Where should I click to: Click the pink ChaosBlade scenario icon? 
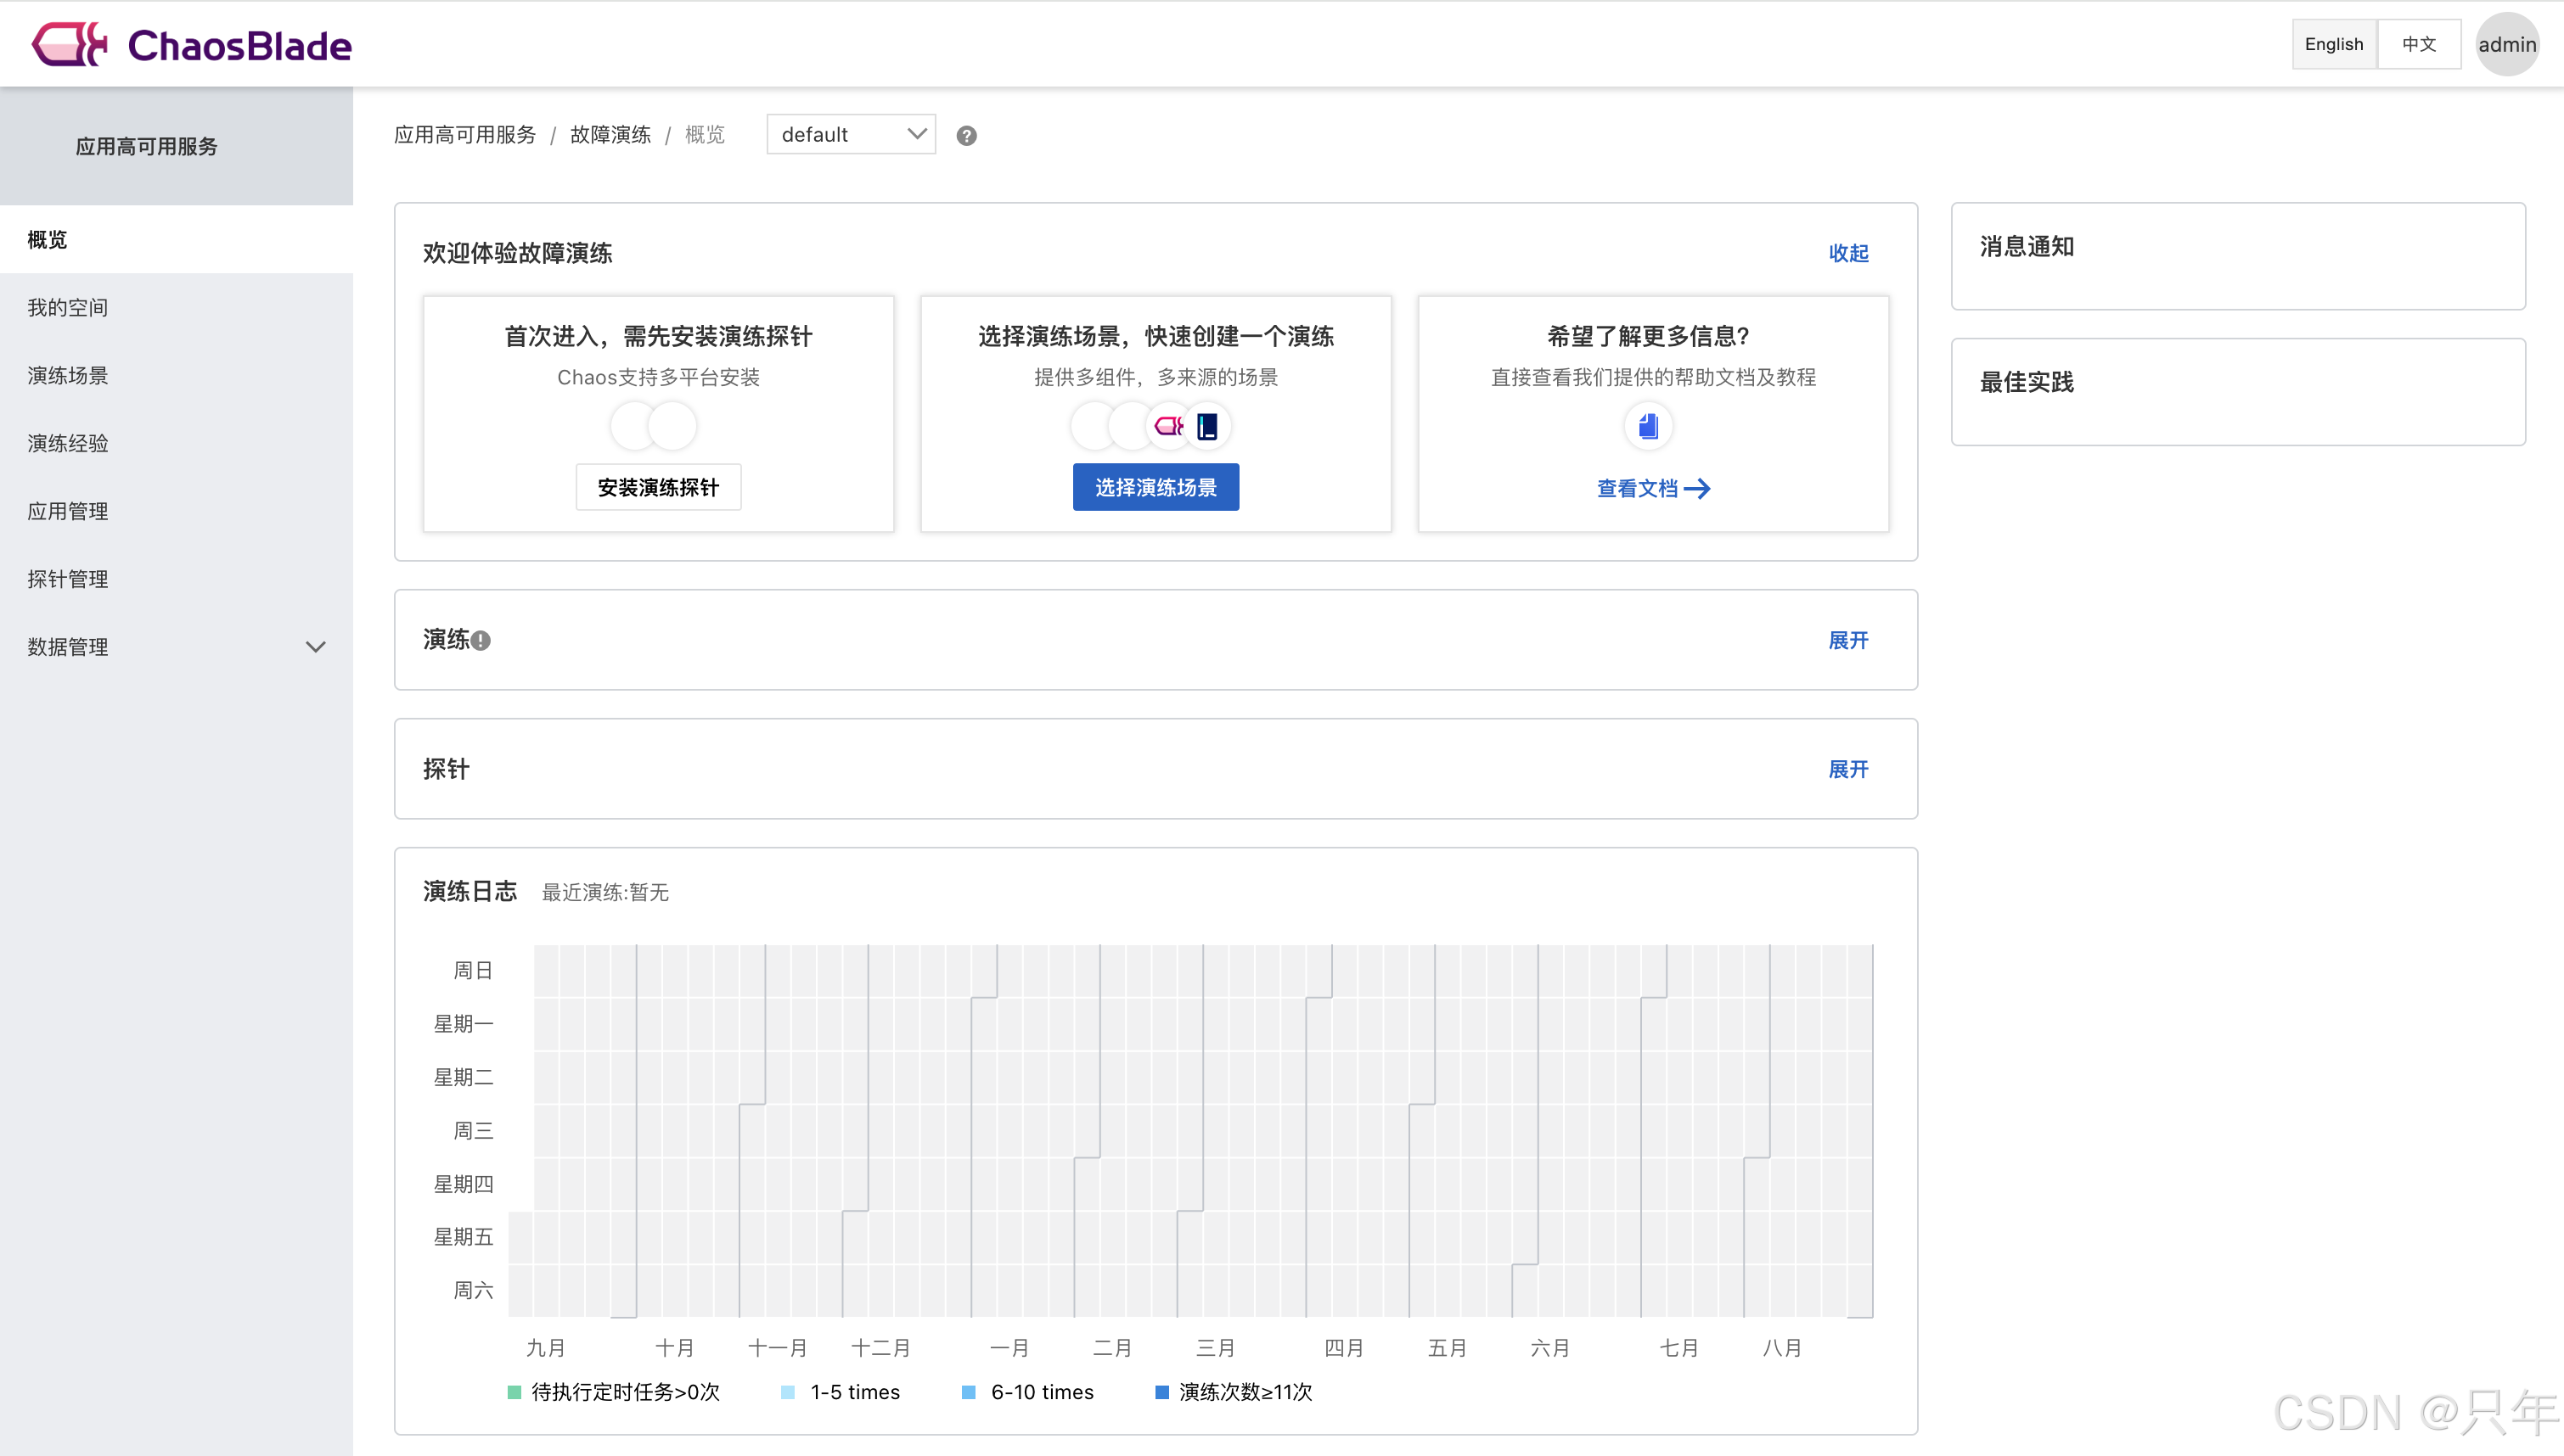(x=1168, y=427)
